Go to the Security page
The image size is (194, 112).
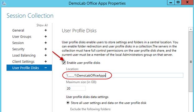point(18,49)
